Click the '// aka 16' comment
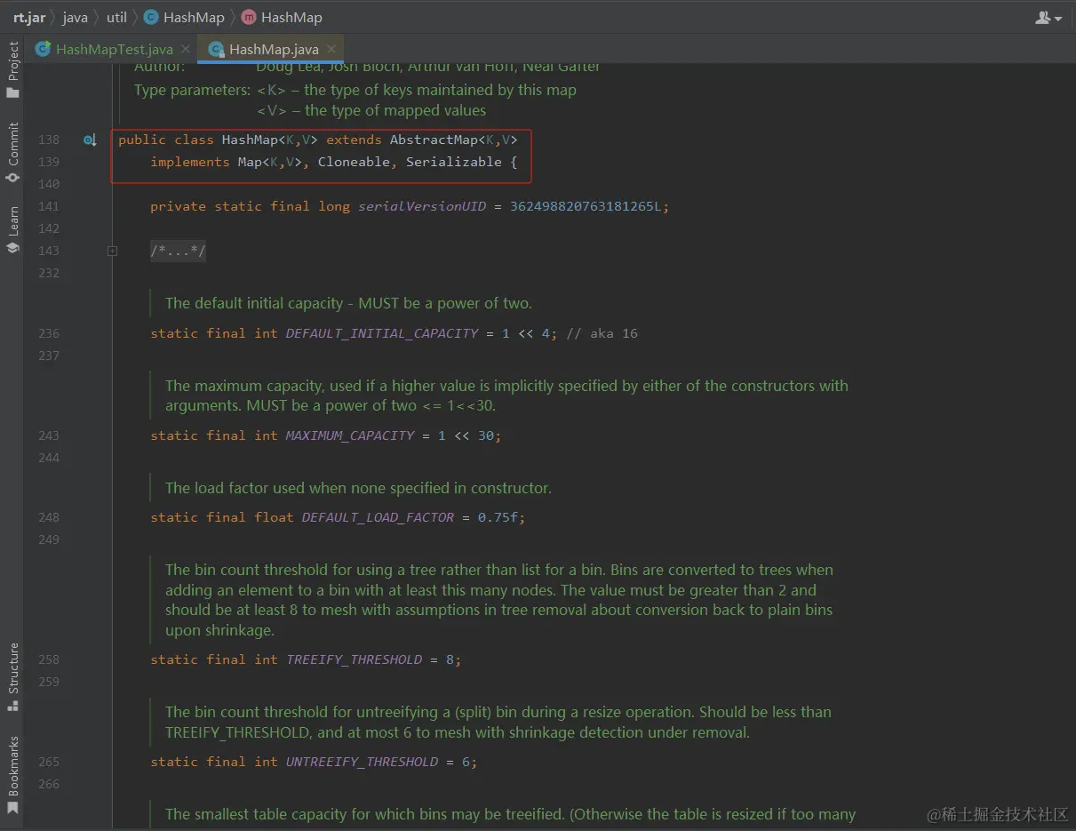Screen dimensions: 1076x831 coord(602,333)
